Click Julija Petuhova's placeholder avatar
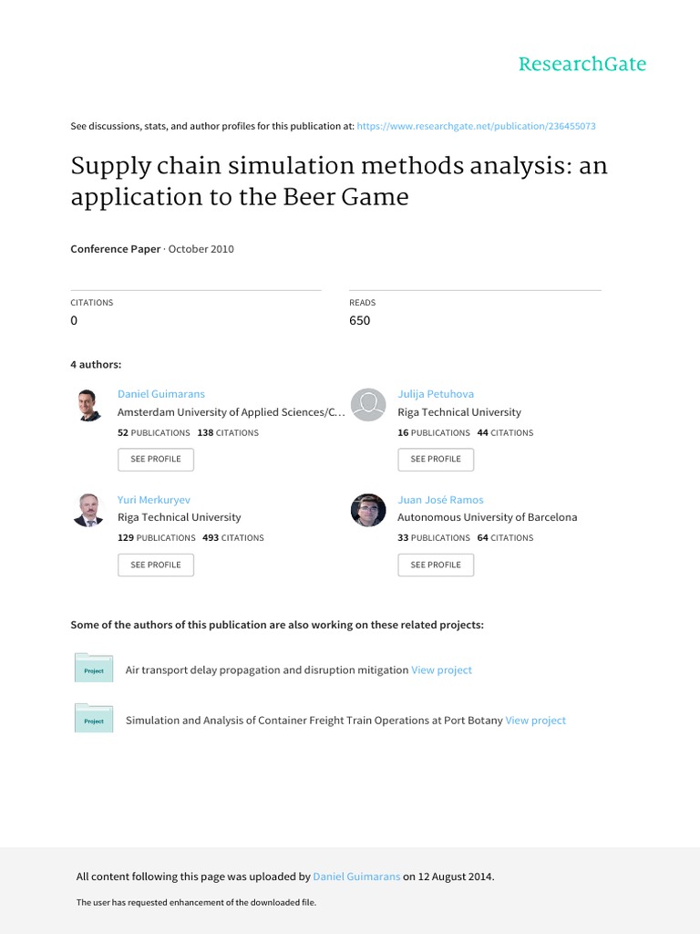The width and height of the screenshot is (700, 934). pos(368,405)
